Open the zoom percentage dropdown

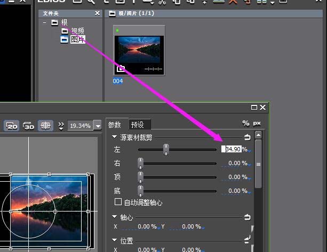click(x=97, y=125)
